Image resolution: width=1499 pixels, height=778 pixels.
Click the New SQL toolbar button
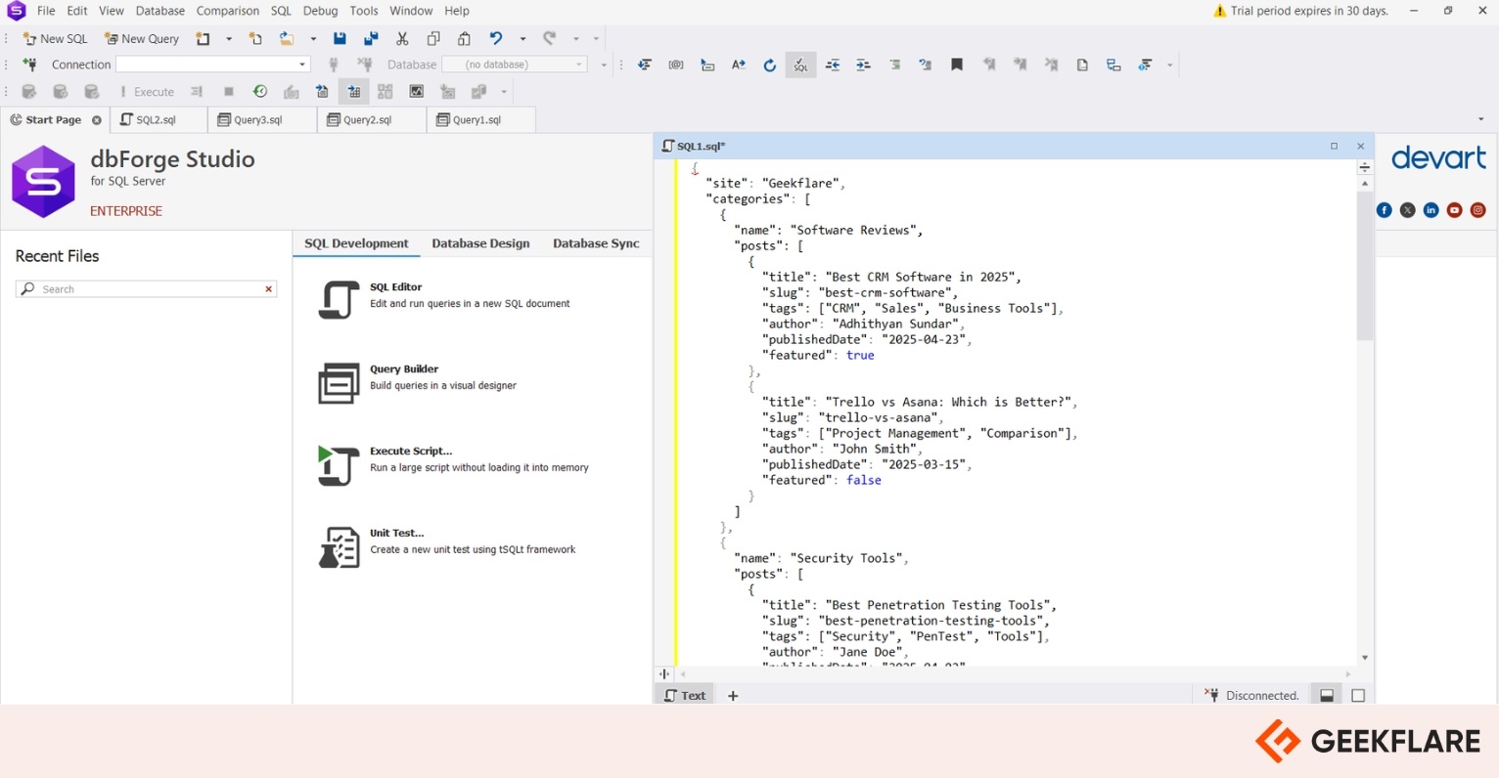pos(55,38)
